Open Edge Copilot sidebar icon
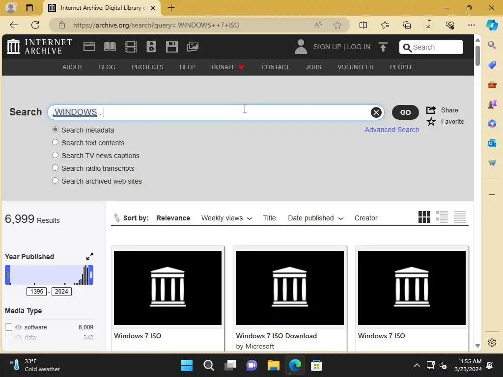503x377 pixels. (x=492, y=25)
